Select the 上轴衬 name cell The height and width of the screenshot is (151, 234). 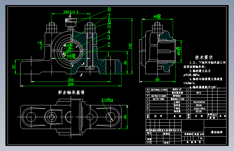coord(177,102)
